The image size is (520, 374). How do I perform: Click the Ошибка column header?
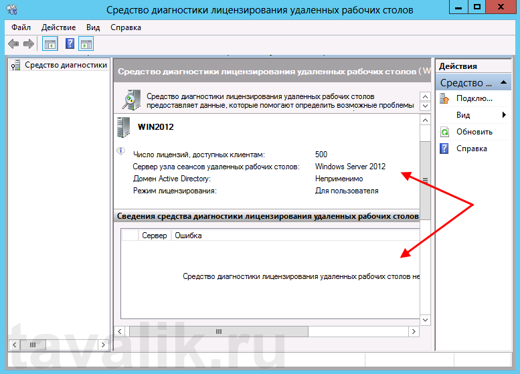188,236
